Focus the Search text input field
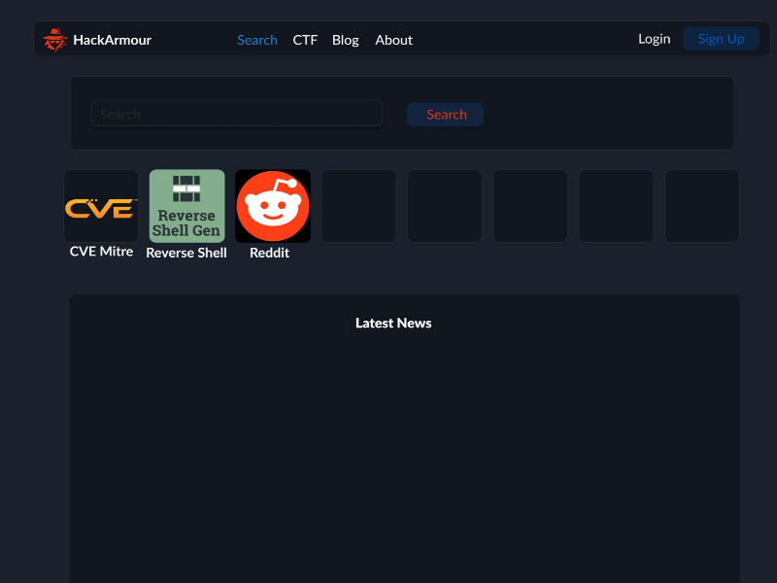This screenshot has height=583, width=777. click(x=236, y=114)
